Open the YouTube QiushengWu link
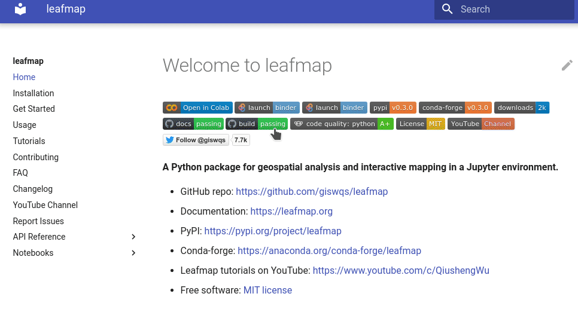Image resolution: width=578 pixels, height=321 pixels. [x=401, y=270]
